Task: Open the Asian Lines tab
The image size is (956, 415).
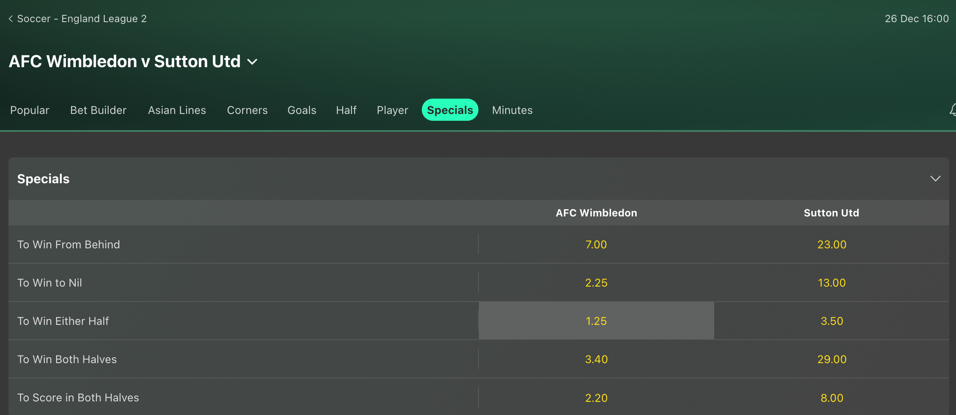Action: (177, 110)
